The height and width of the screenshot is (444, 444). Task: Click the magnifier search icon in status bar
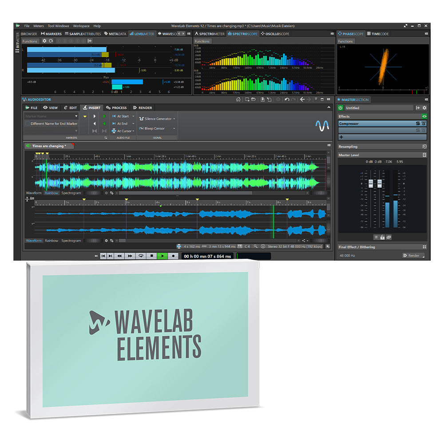(255, 245)
